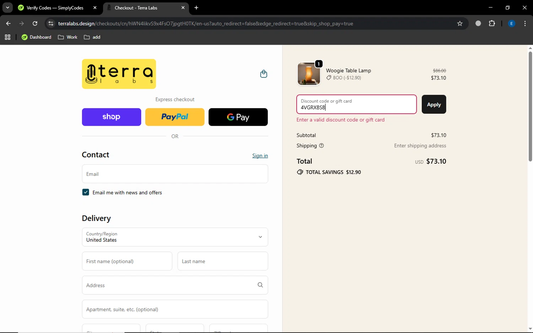Close the Verify Codes SimplyCodes tab
This screenshot has height=333, width=533.
[95, 7]
